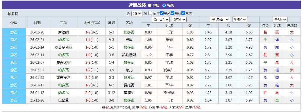Viewport: 302px width, 112px height.
Task: Click 曼托瓦 away team link
Action: (x=129, y=85)
